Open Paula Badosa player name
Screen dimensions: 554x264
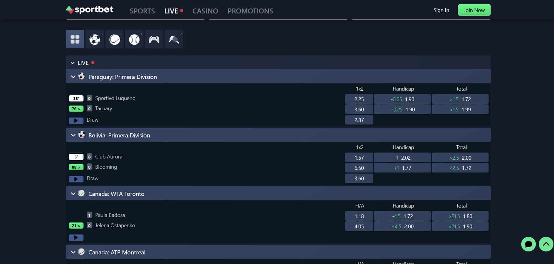pos(110,215)
